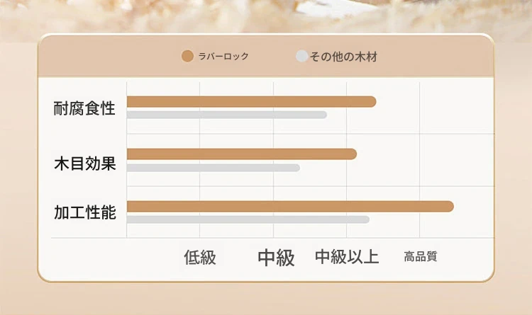Click the brown bar for 加工性能
532x315 pixels.
tap(290, 206)
